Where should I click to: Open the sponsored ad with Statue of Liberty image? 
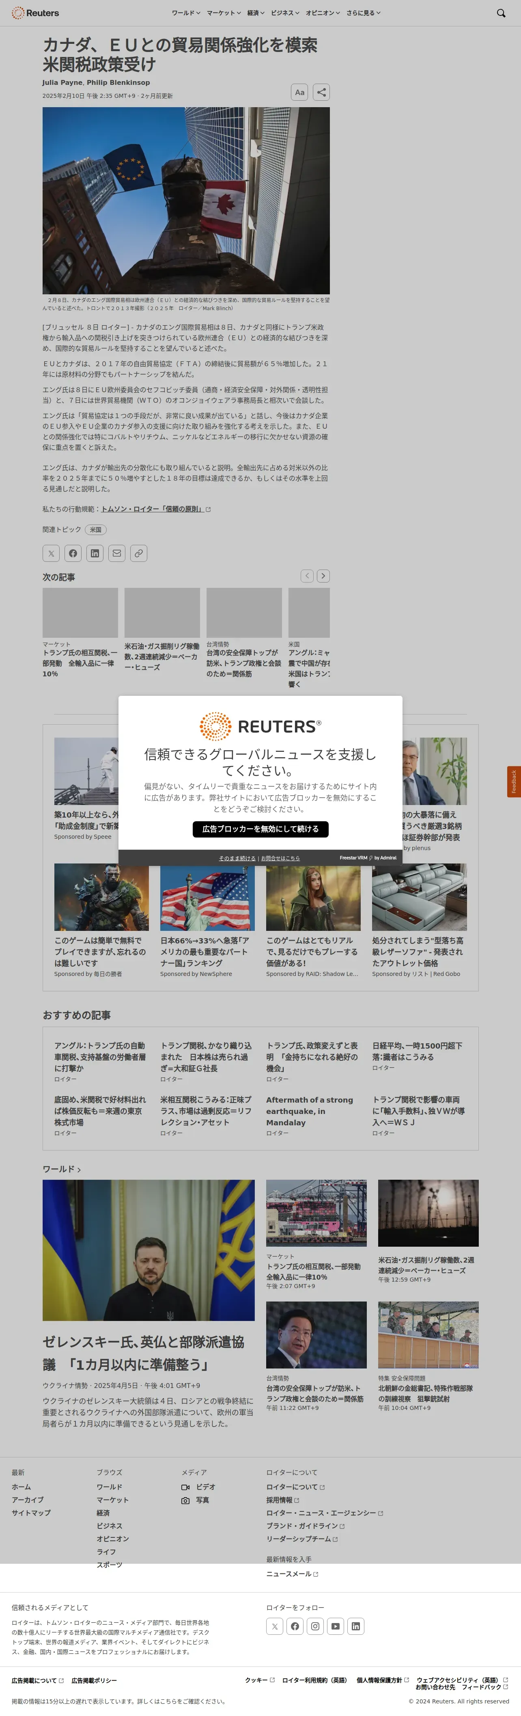207,897
